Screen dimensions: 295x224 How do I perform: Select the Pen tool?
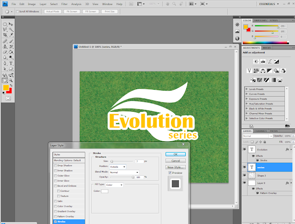pyautogui.click(x=5, y=63)
